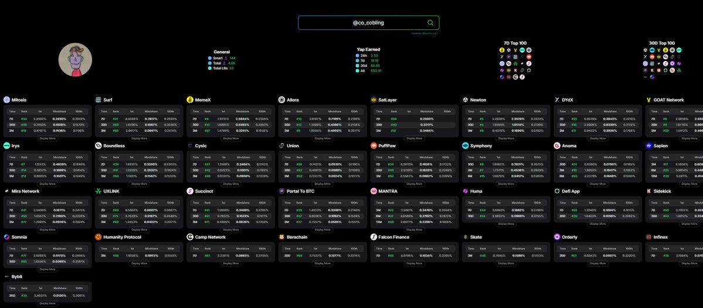The width and height of the screenshot is (703, 308).
Task: Expand Display More under Mitosis card
Action: coord(47,138)
